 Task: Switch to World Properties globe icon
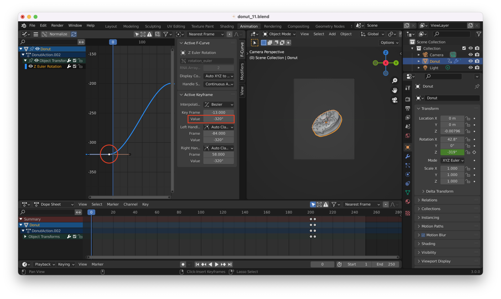pyautogui.click(x=408, y=136)
